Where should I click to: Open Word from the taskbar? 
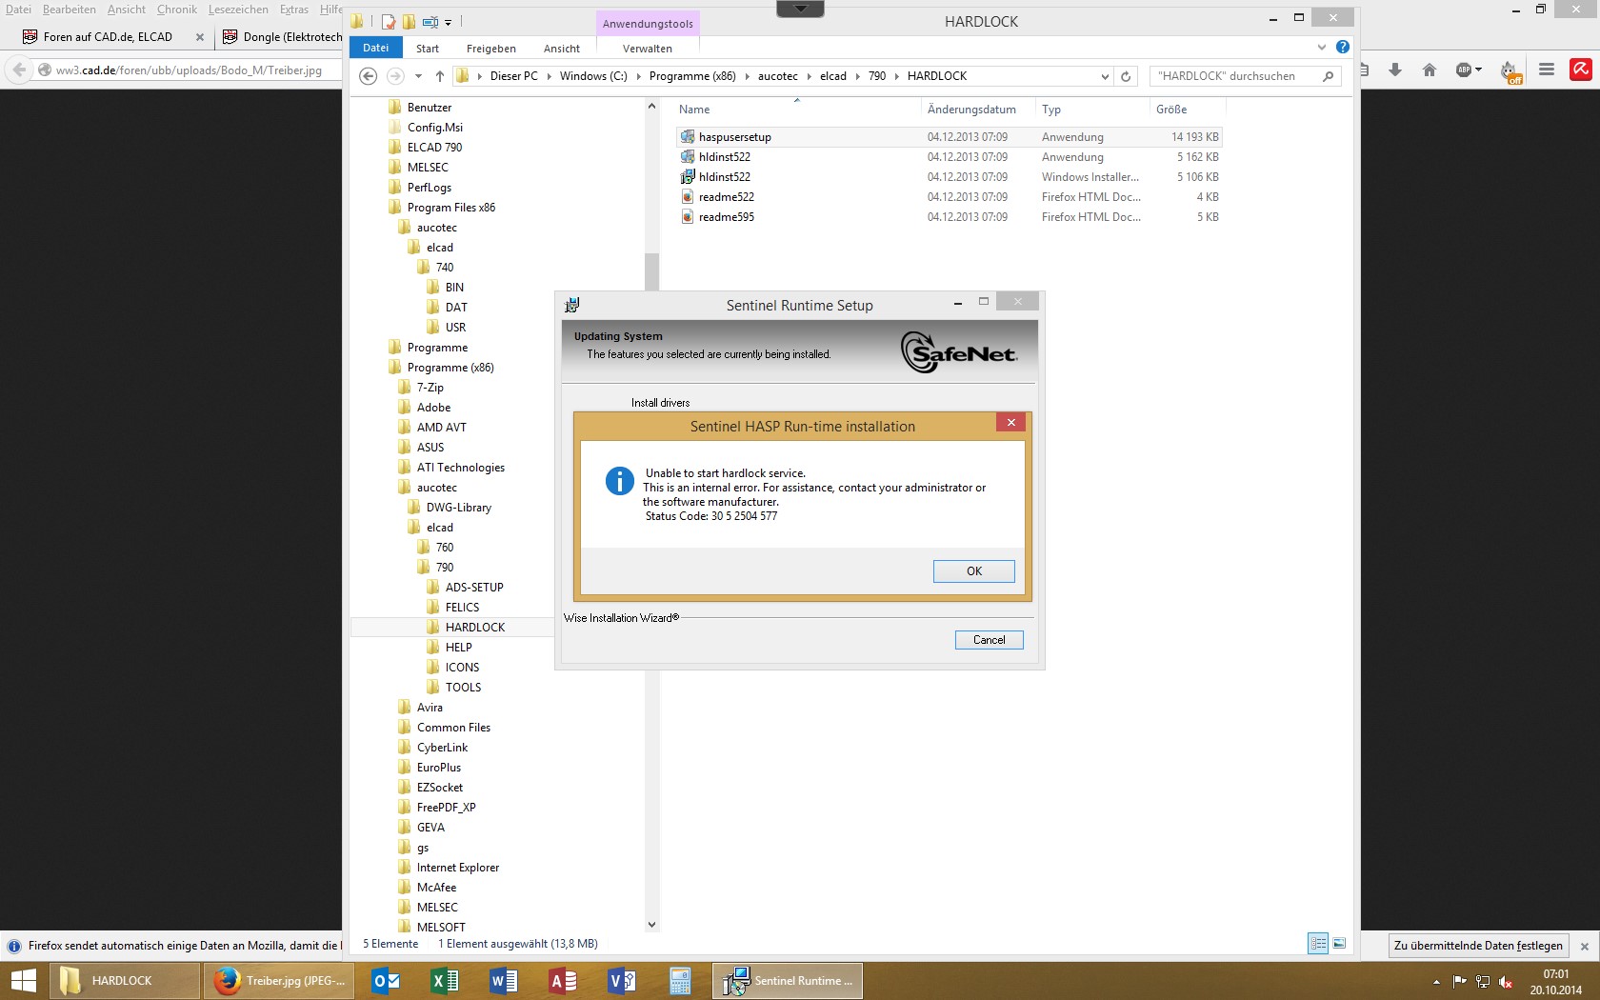point(504,981)
